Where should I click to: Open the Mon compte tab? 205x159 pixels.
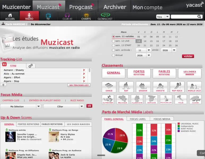click(x=147, y=7)
